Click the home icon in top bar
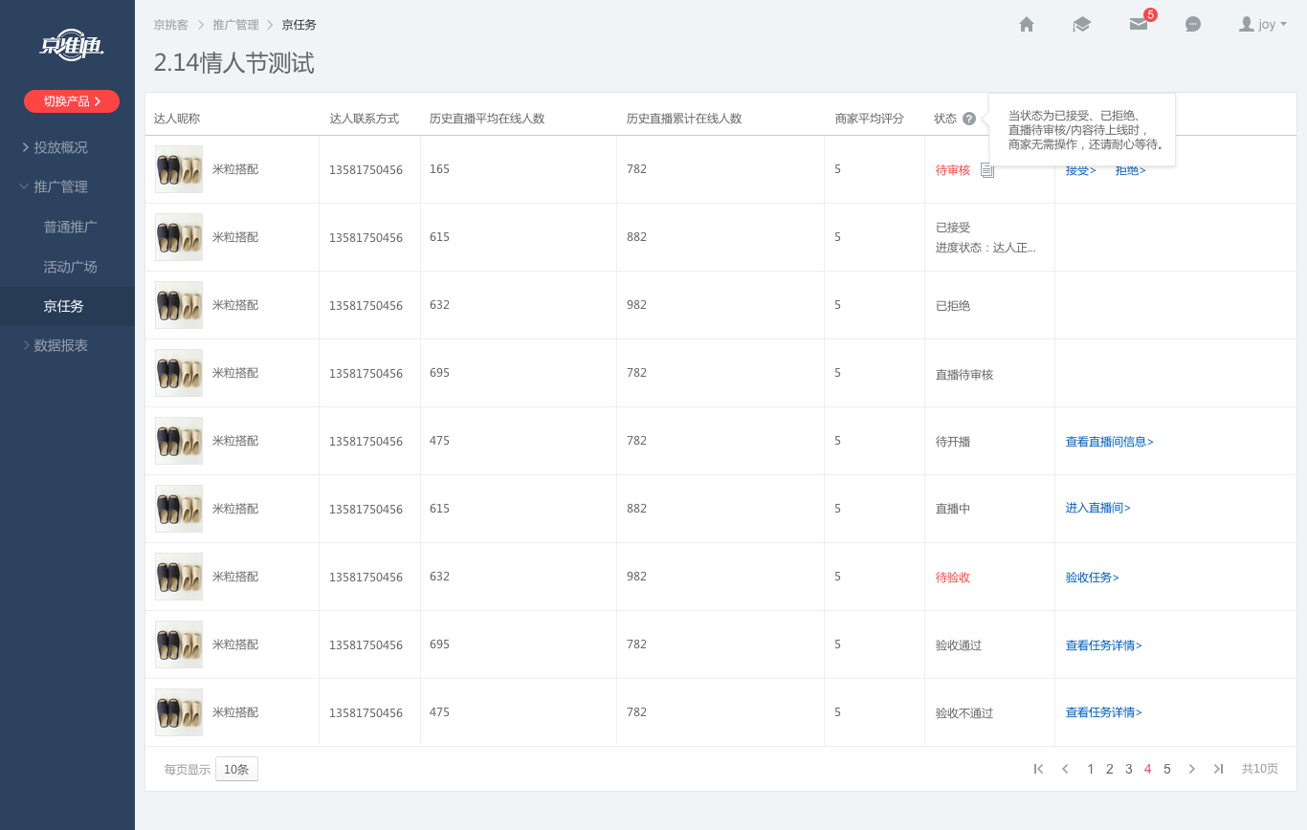This screenshot has width=1307, height=830. pyautogui.click(x=1027, y=25)
